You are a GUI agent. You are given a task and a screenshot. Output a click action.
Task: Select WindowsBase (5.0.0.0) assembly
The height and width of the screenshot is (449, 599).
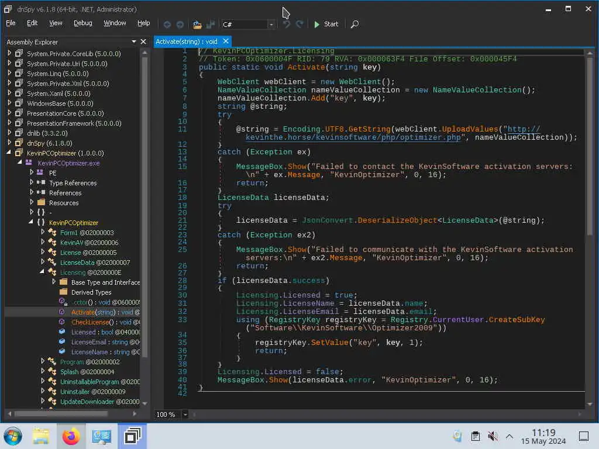(x=60, y=103)
